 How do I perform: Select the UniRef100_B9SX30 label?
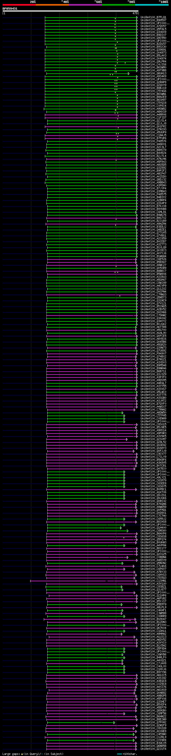coord(153,47)
